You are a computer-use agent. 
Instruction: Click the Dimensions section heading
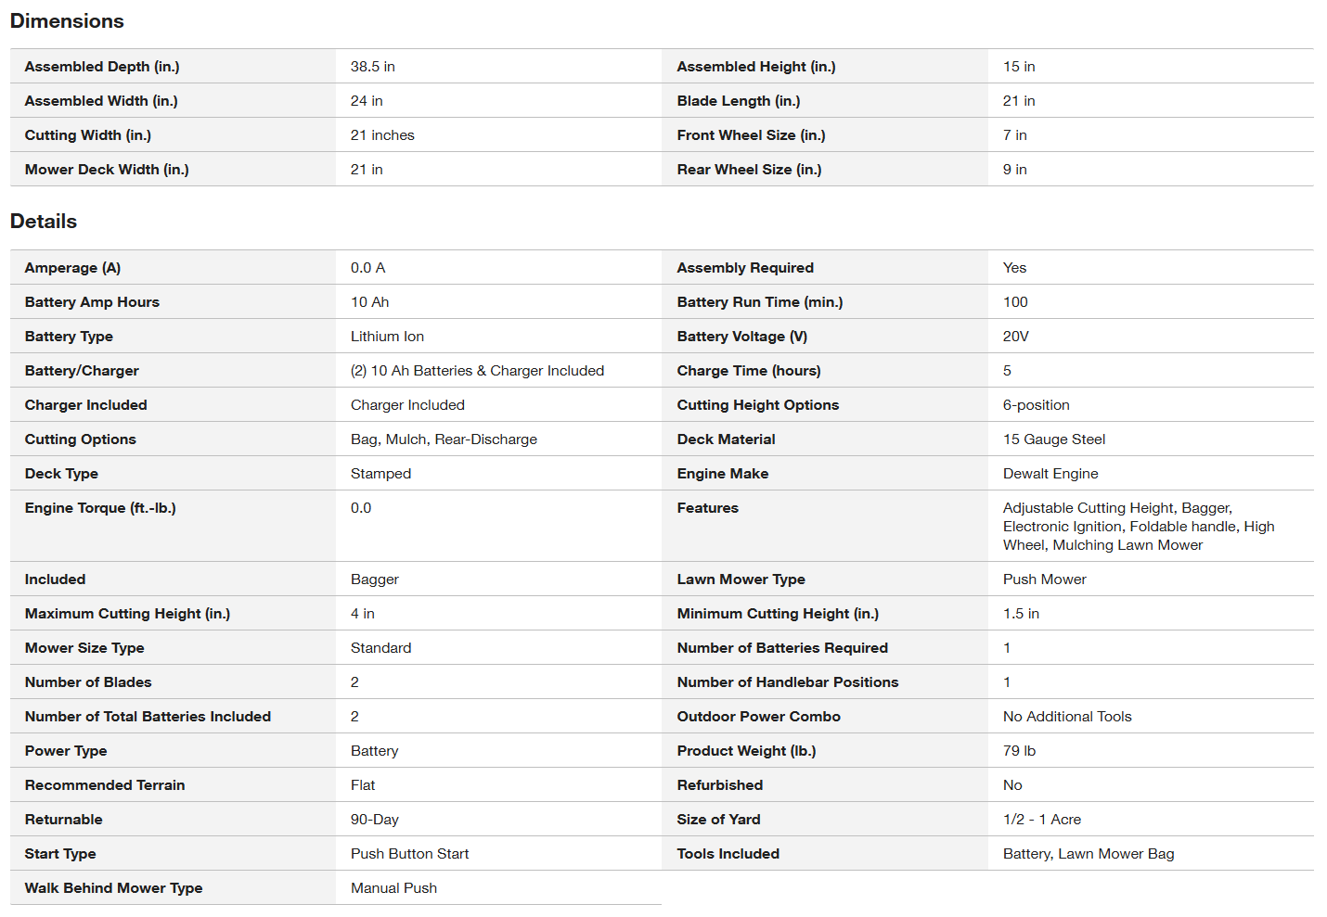pyautogui.click(x=67, y=21)
